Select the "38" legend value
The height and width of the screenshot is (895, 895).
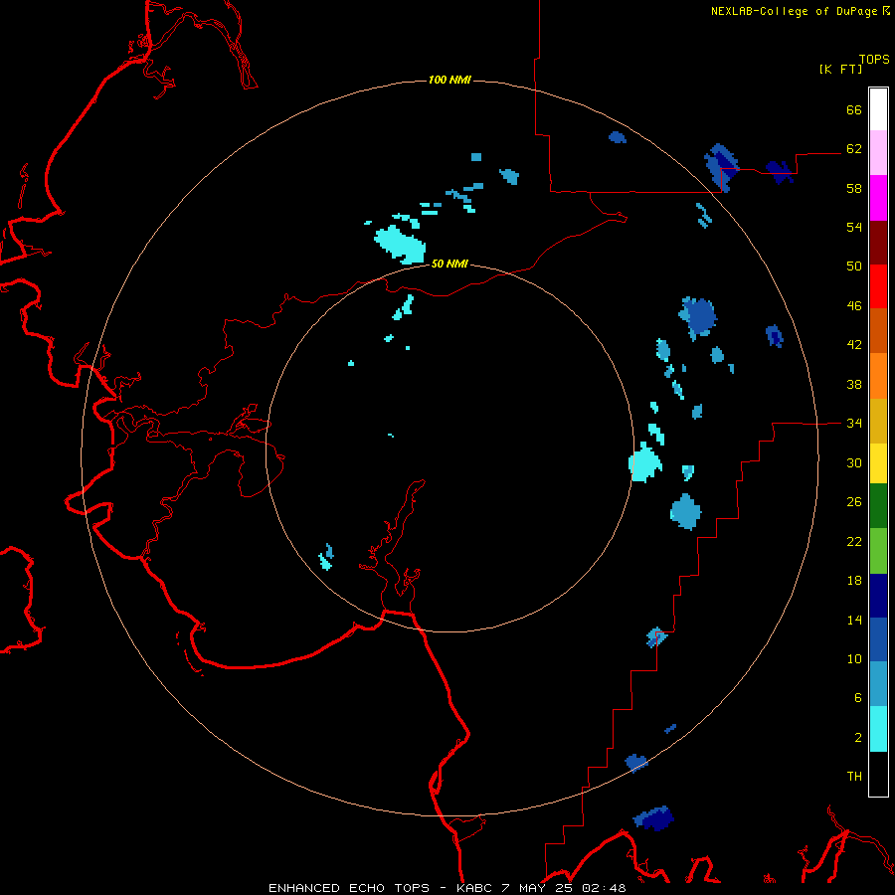click(854, 384)
